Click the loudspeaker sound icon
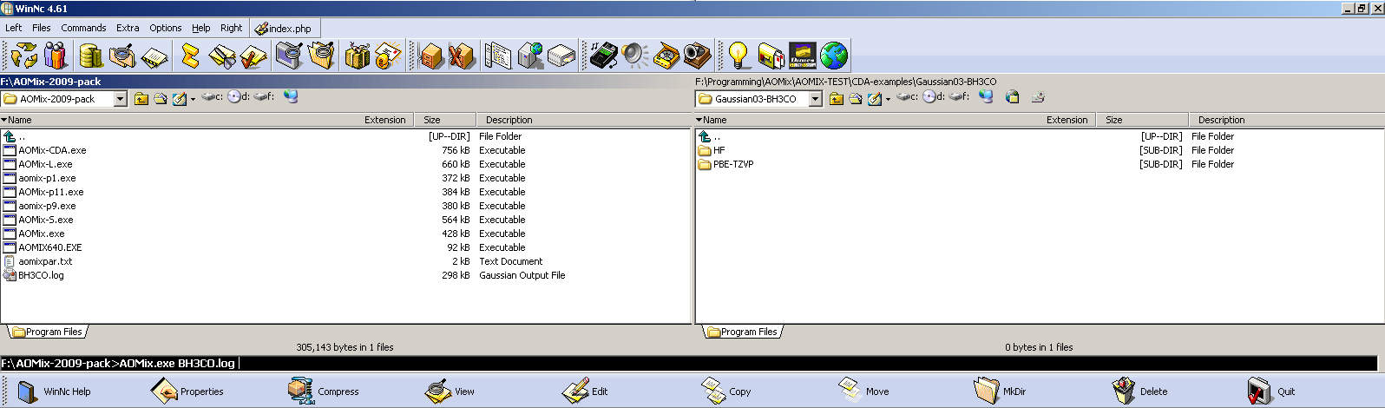This screenshot has width=1385, height=408. [x=634, y=56]
